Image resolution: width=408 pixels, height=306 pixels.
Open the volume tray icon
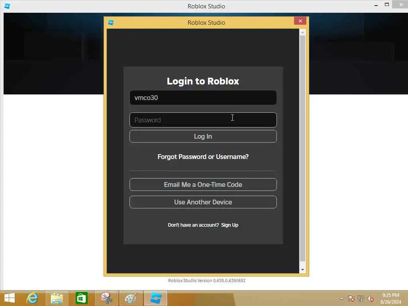(371, 298)
